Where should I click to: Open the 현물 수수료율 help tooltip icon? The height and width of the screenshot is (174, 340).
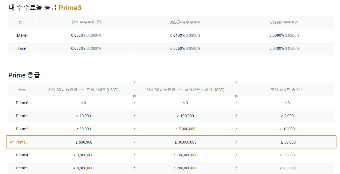(x=99, y=22)
